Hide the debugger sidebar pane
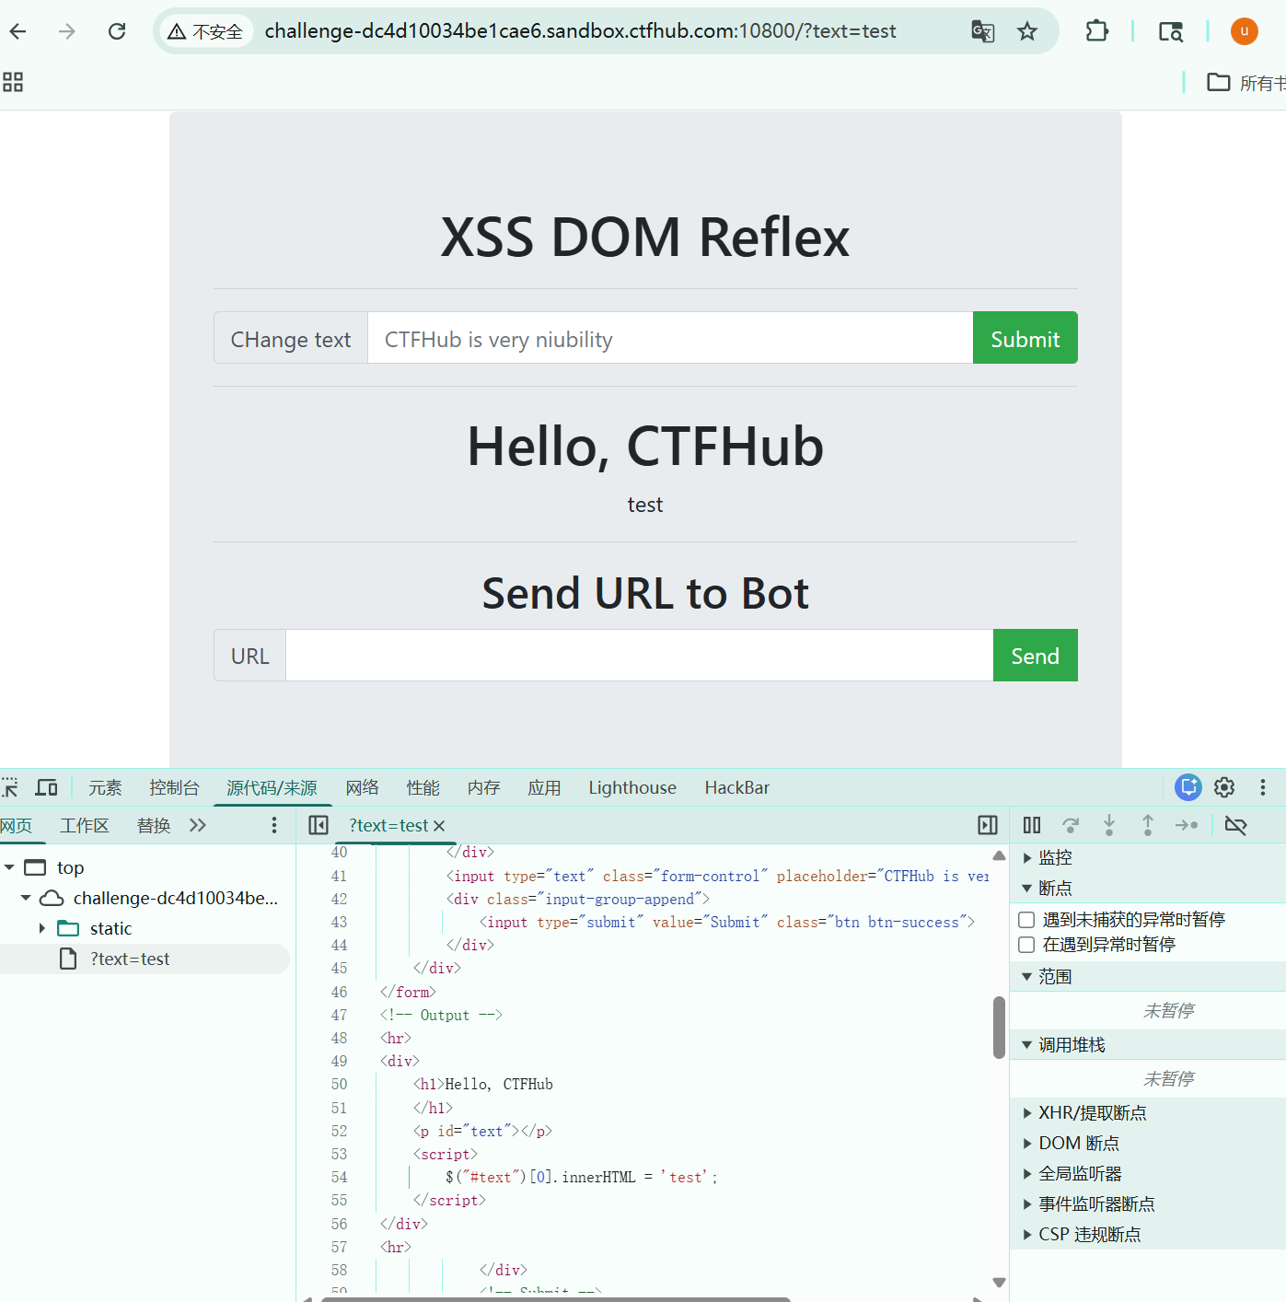This screenshot has height=1302, width=1286. click(988, 825)
